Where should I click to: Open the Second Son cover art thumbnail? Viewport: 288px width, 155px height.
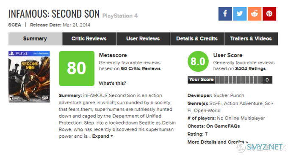point(29,76)
